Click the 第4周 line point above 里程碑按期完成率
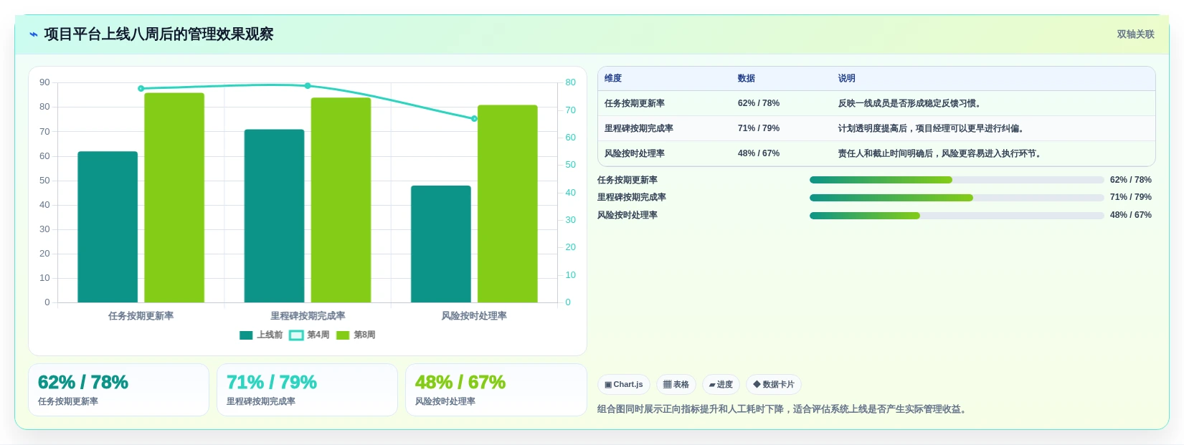The height and width of the screenshot is (445, 1184). (x=308, y=86)
